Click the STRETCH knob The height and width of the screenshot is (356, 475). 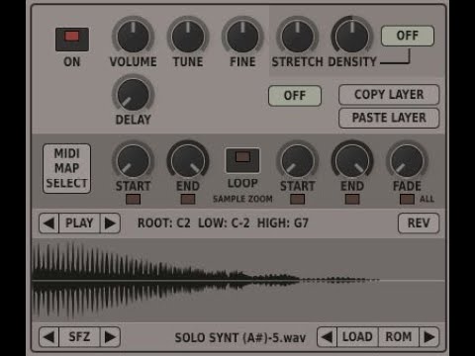[298, 37]
